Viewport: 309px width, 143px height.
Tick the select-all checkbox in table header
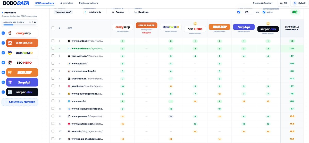[53, 28]
